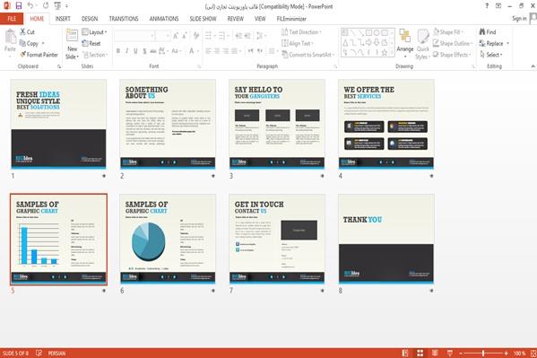Click the Paste clipboard icon
Viewport: 537px width, 358px height.
(10, 37)
